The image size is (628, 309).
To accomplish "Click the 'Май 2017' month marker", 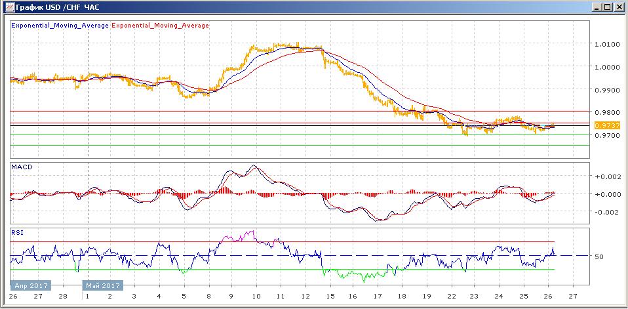I will pyautogui.click(x=102, y=285).
